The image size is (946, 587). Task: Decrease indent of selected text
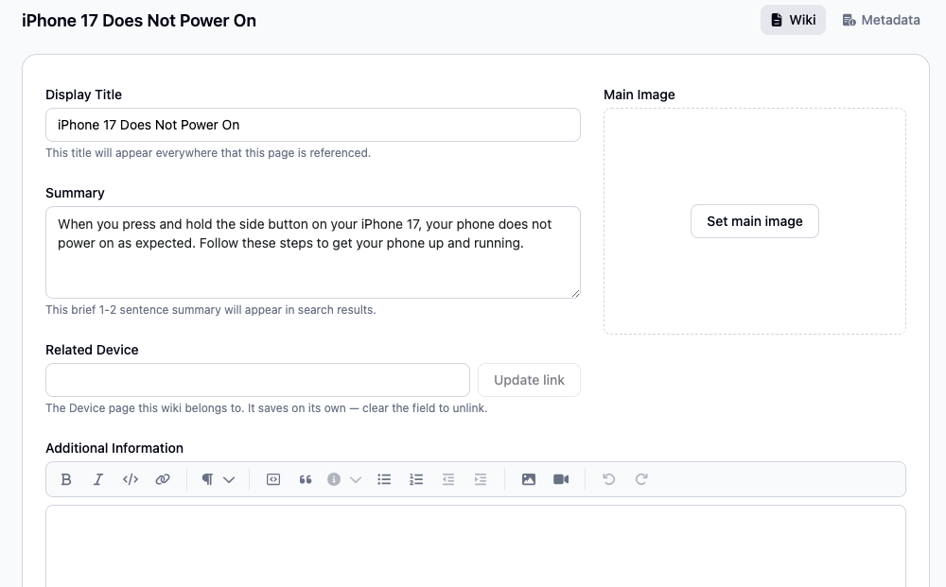[x=448, y=479]
